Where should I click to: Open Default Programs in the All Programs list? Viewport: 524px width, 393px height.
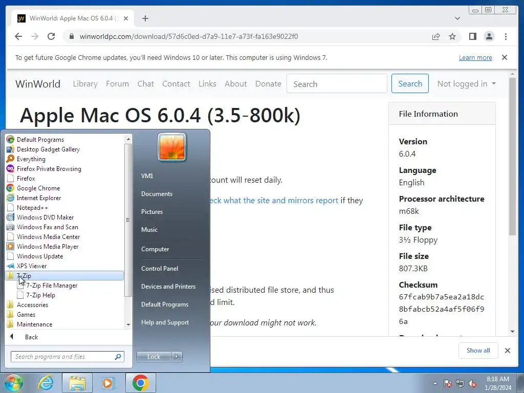[x=40, y=139]
